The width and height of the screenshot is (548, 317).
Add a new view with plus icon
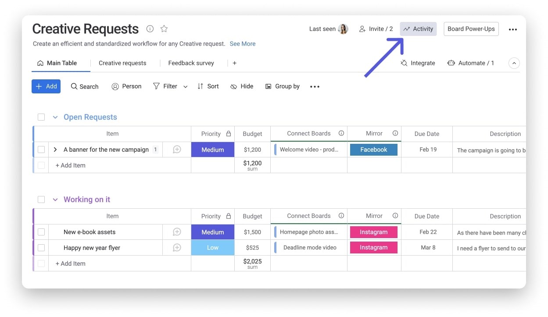click(235, 63)
